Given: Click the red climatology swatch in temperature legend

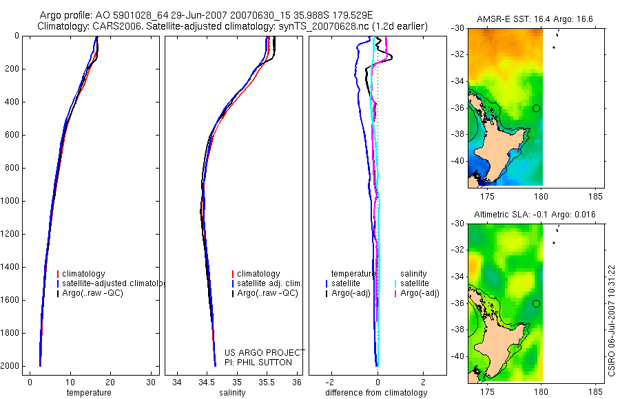Looking at the screenshot, I should [x=58, y=274].
